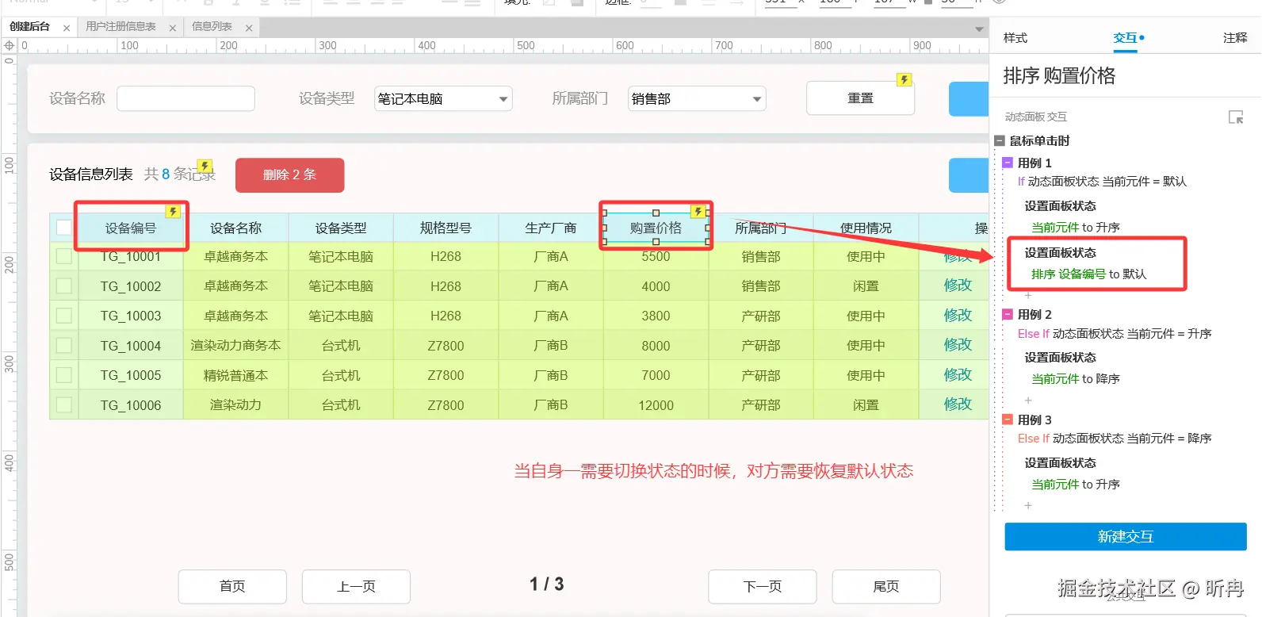This screenshot has height=617, width=1262.
Task: Click the 上一页 pagination button
Action: (356, 586)
